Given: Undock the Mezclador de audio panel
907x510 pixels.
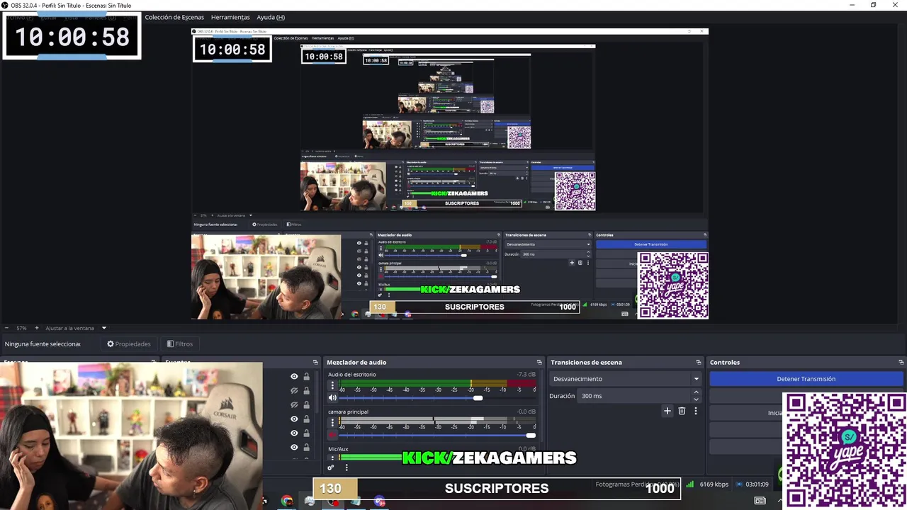Looking at the screenshot, I should point(539,363).
